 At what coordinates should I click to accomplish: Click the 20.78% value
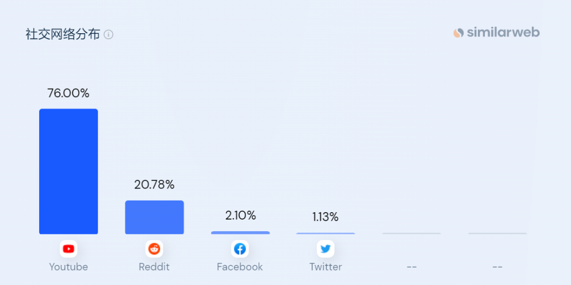click(154, 185)
